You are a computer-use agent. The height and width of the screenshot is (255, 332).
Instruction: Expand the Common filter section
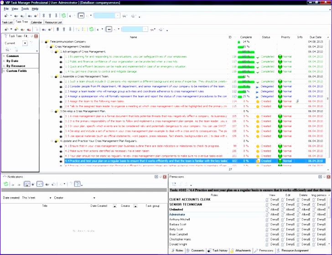4,56
